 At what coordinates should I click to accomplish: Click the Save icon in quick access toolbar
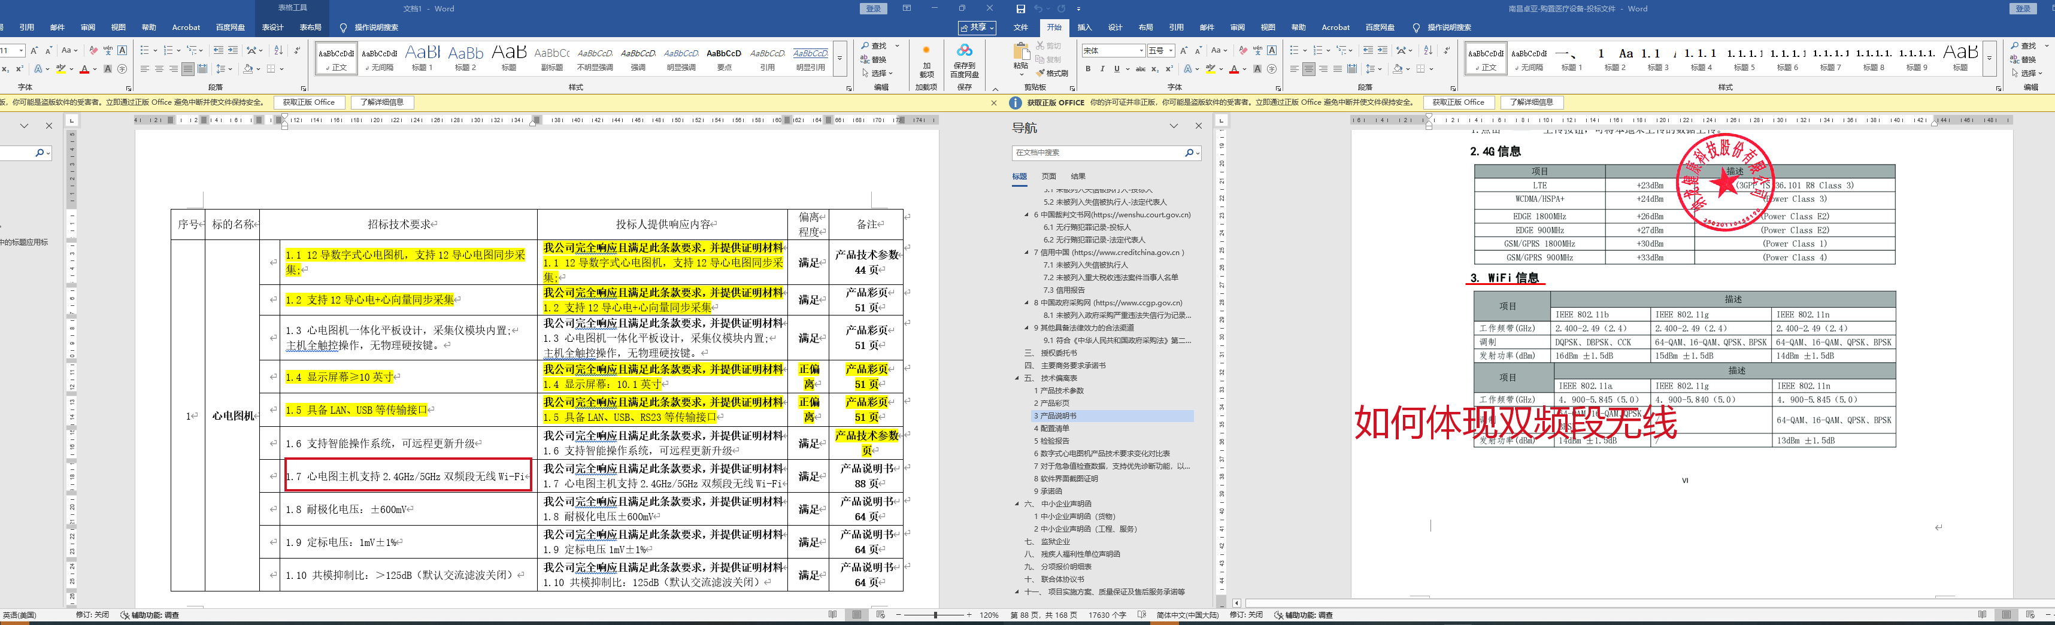pyautogui.click(x=1020, y=9)
